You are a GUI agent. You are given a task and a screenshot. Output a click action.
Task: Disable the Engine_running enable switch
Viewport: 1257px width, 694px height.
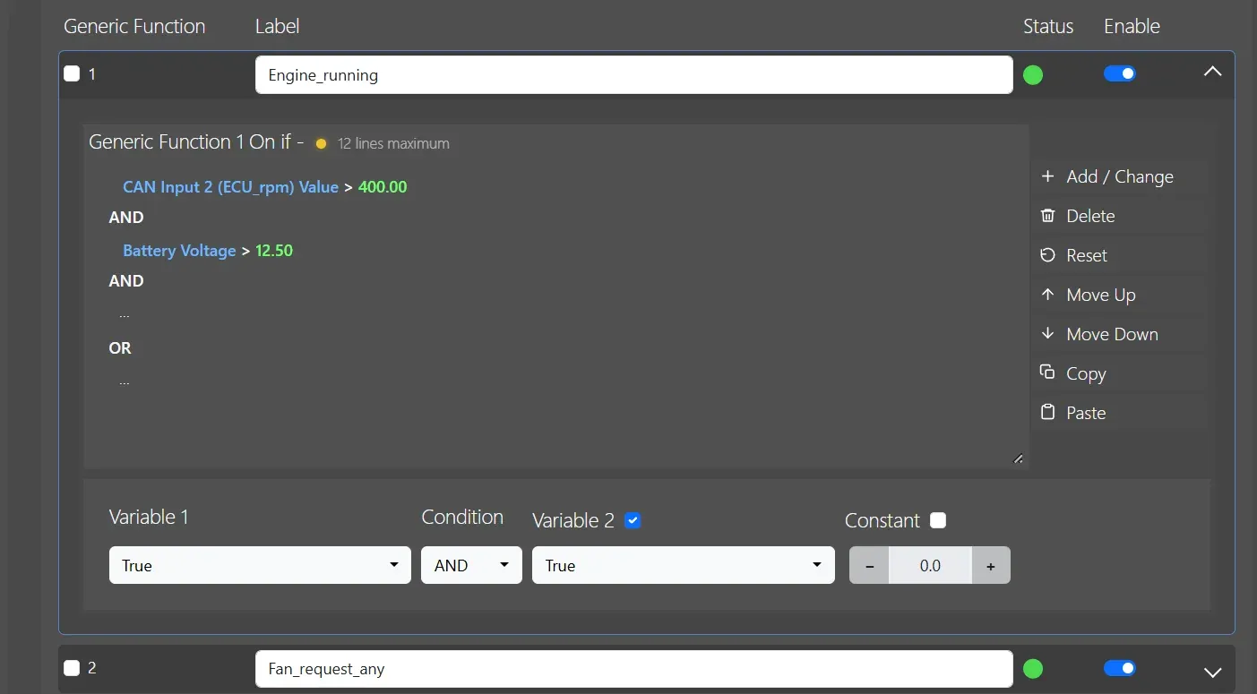[x=1120, y=73]
